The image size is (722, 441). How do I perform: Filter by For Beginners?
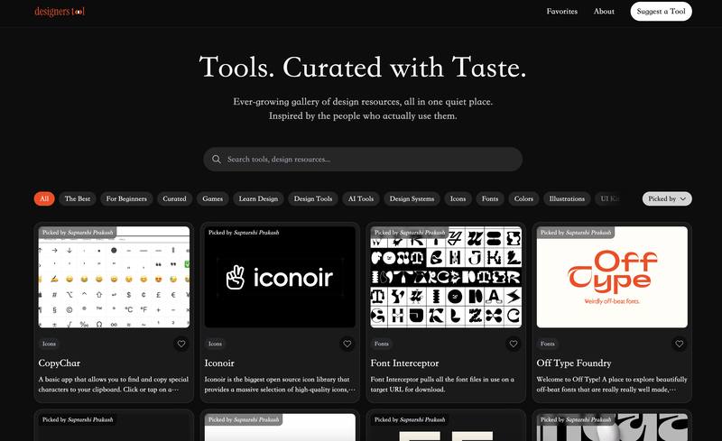click(x=126, y=199)
